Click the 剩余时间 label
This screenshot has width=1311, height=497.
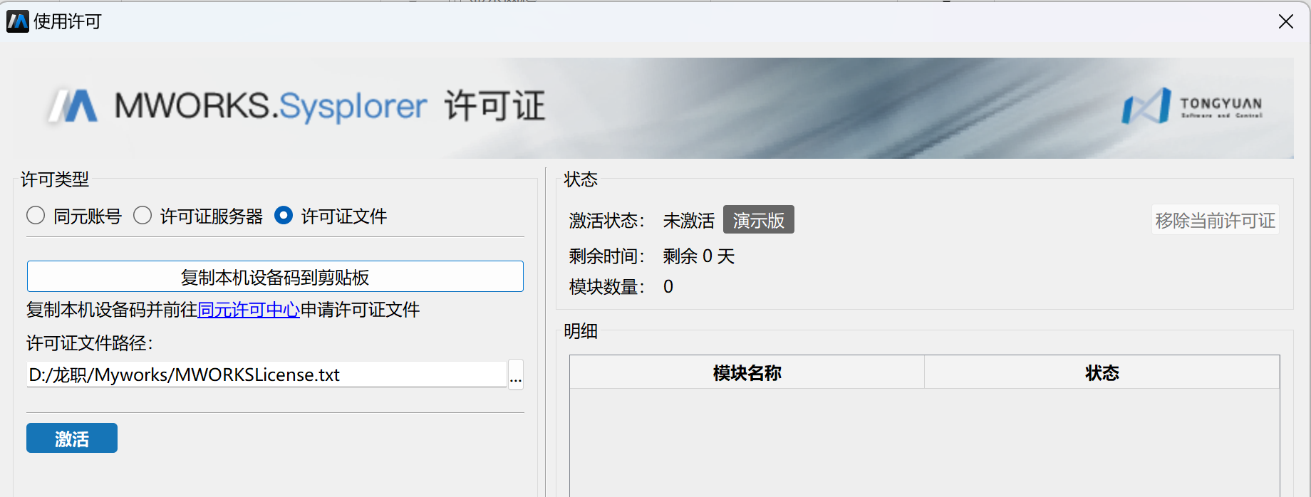pos(607,256)
